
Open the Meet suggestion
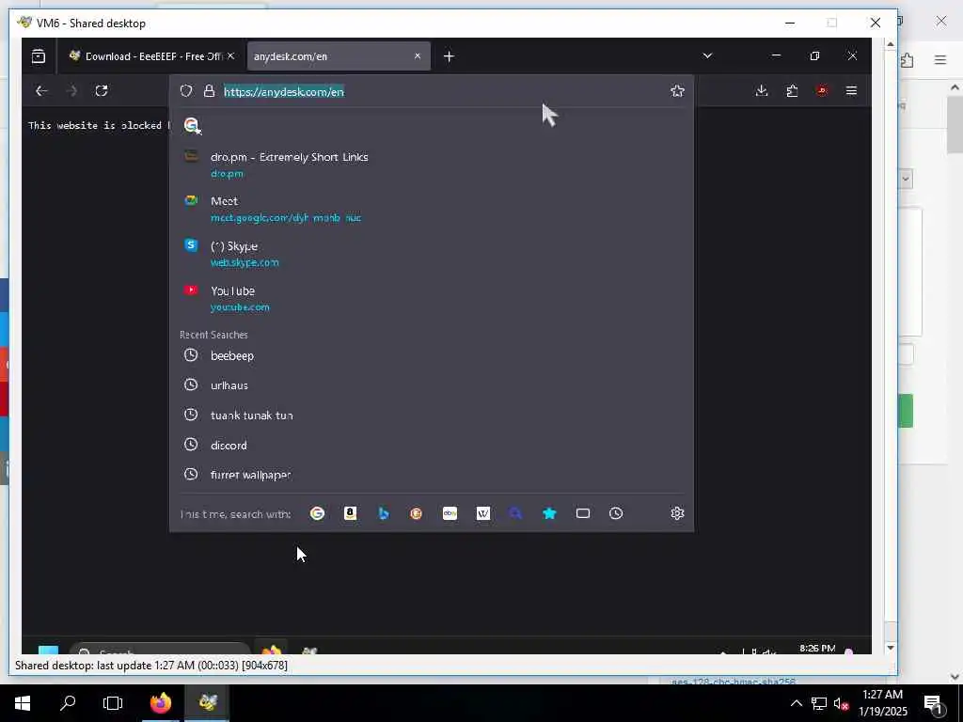point(432,209)
